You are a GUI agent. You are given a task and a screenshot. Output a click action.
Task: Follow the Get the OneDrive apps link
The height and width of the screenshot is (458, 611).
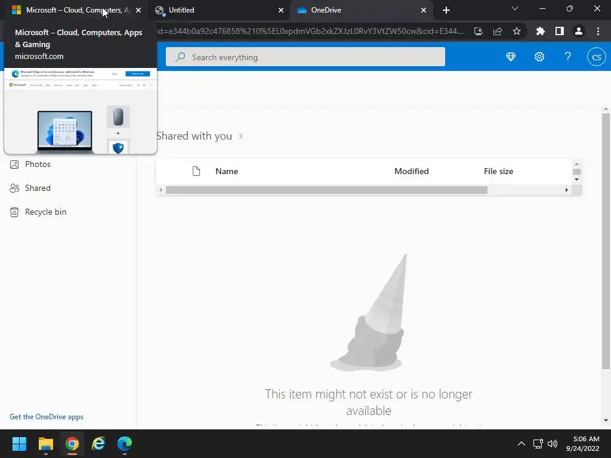point(47,416)
